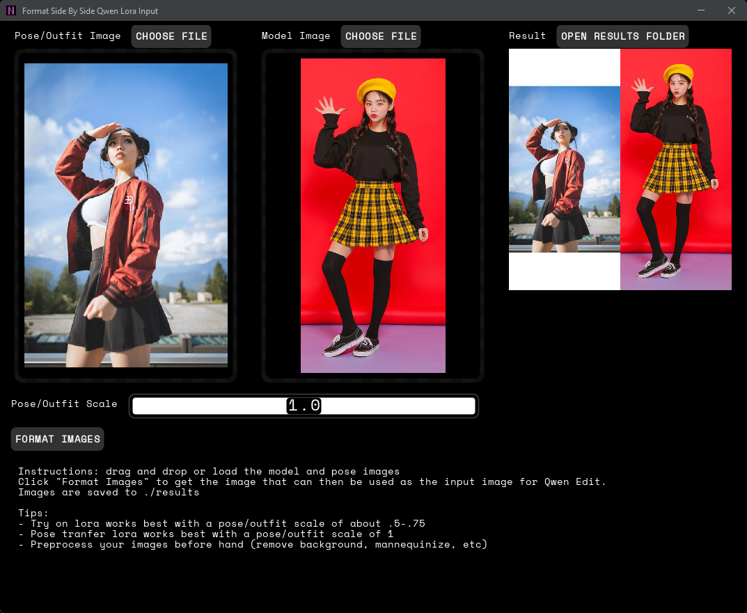Click the Pose/Outfit Scale value field
This screenshot has height=613, width=747.
[304, 406]
